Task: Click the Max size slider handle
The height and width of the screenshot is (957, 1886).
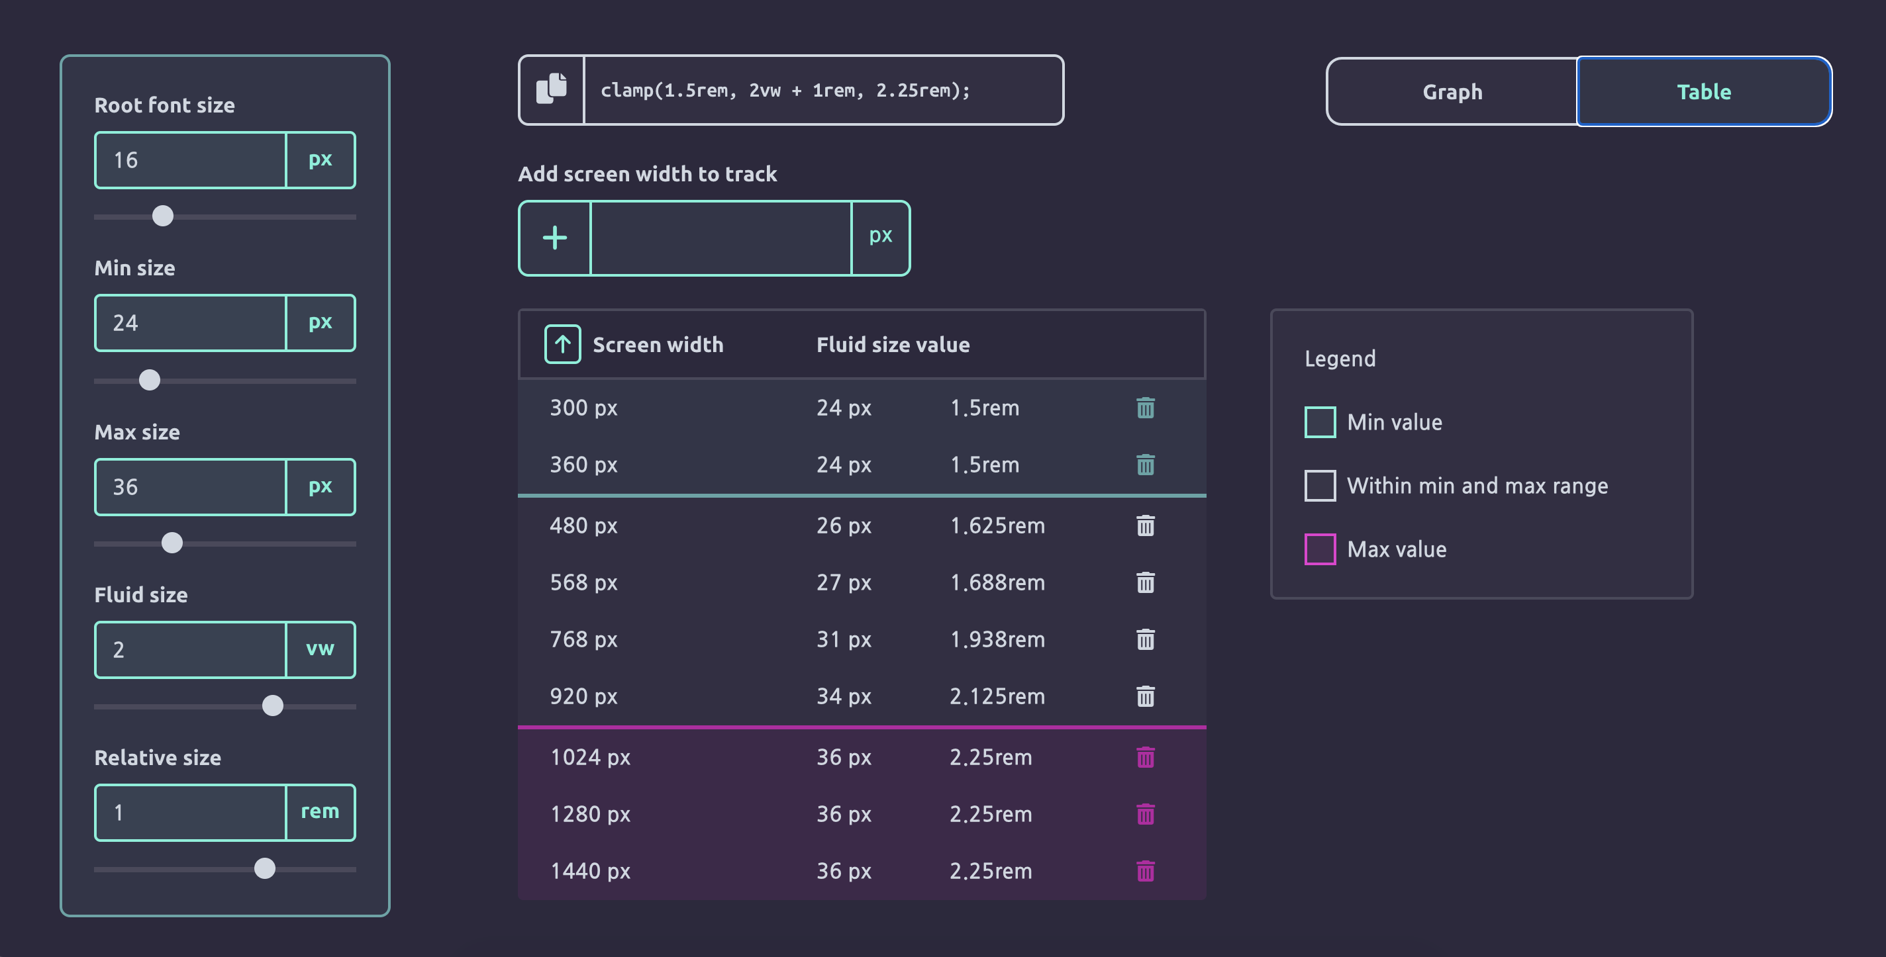Action: pos(172,543)
